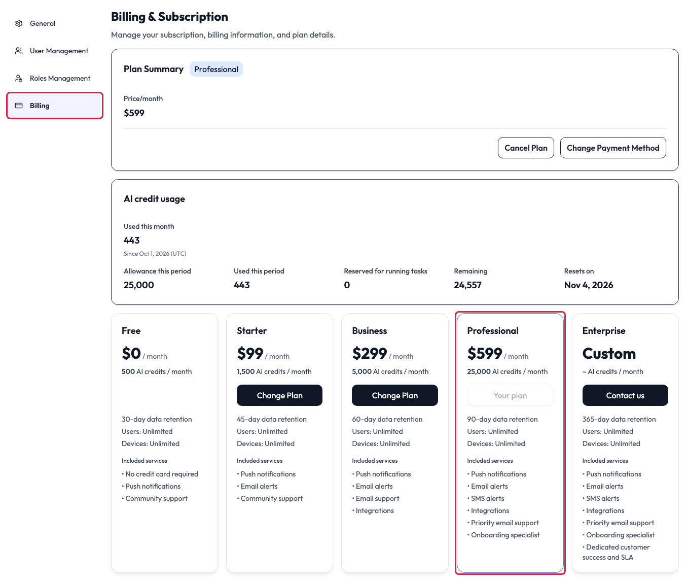Select the Billing menu item

(55, 106)
